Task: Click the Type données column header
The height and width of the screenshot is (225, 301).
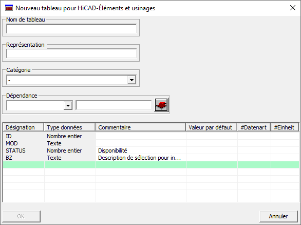Action: 70,127
